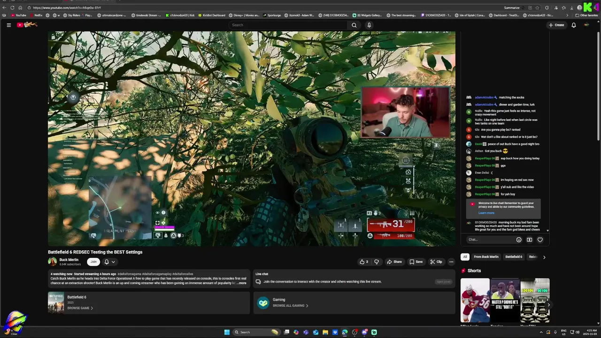The width and height of the screenshot is (601, 338).
Task: Open the YouTube hamburger guide menu
Action: tap(8, 25)
